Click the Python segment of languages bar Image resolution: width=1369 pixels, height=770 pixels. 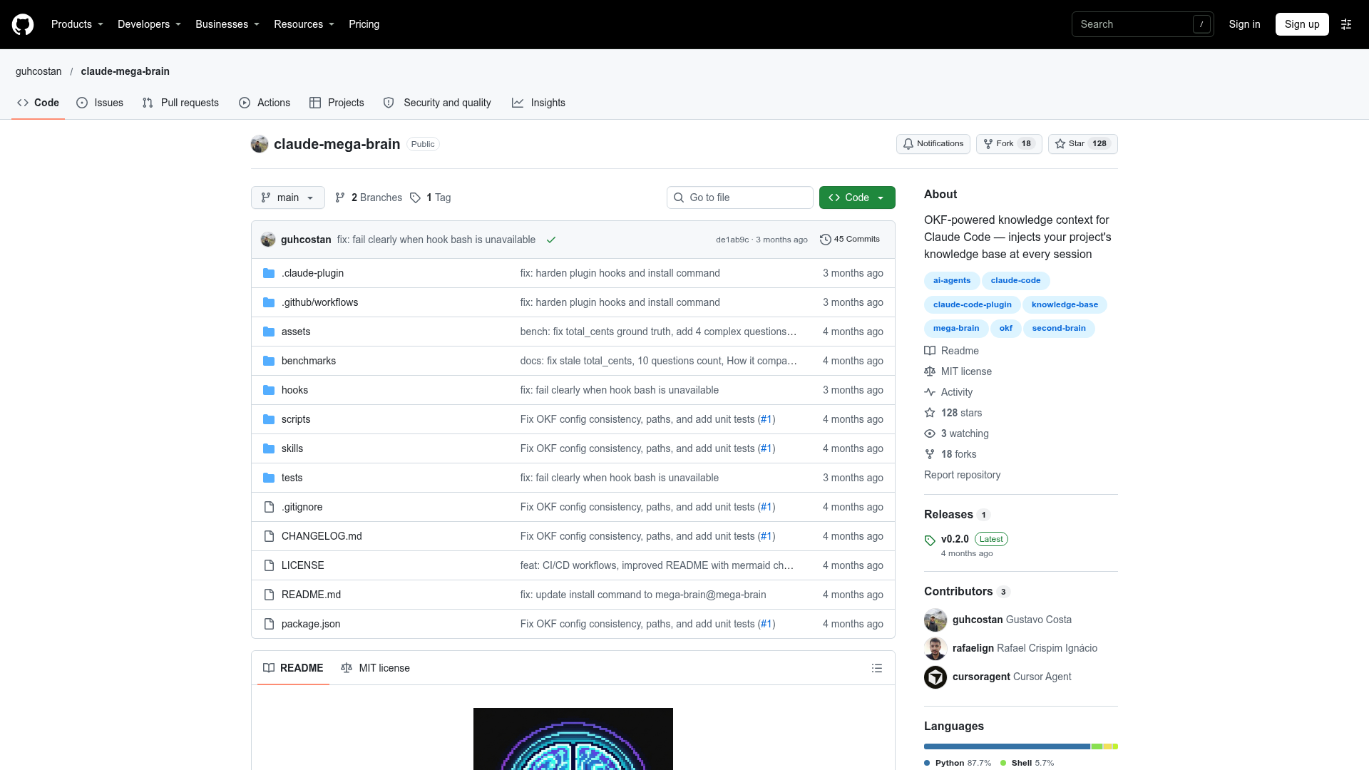tap(1007, 746)
